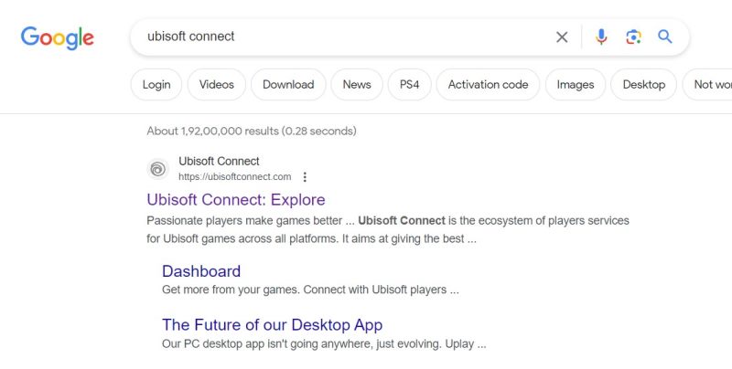Open "The Future of our Desktop App" link

click(272, 325)
